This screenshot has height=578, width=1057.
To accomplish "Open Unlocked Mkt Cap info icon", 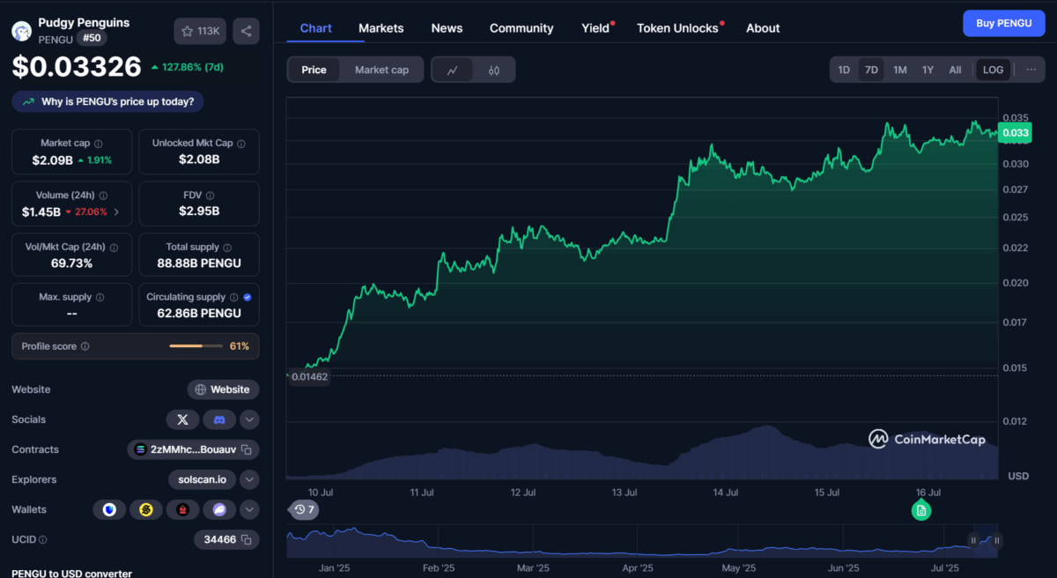I will pos(241,144).
